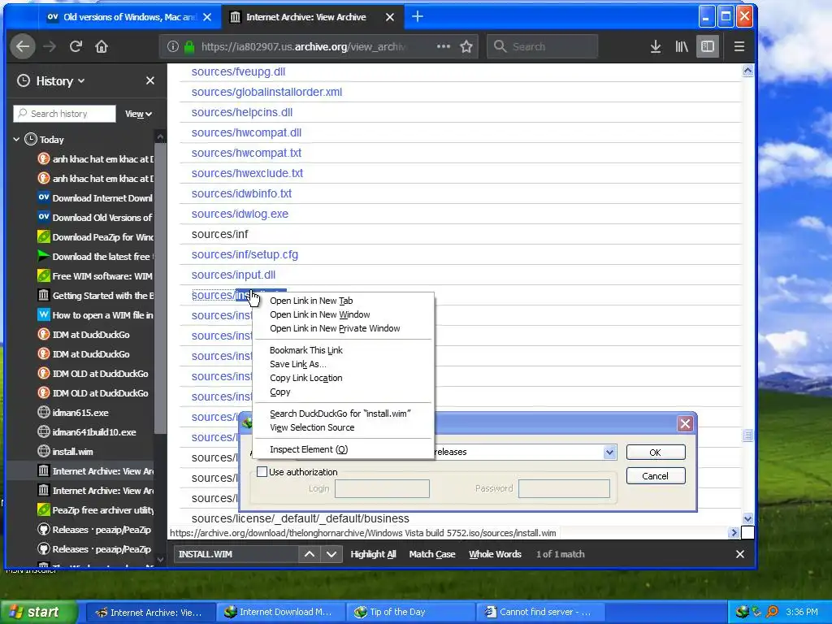832x624 pixels.
Task: Select View Selection Source entry
Action: point(312,427)
